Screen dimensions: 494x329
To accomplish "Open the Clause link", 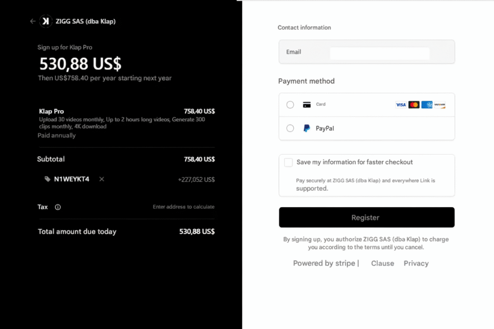I will click(x=383, y=263).
